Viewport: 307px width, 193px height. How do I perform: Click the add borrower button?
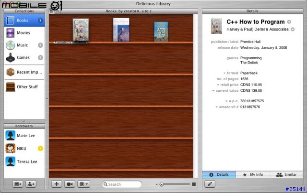pos(31,184)
